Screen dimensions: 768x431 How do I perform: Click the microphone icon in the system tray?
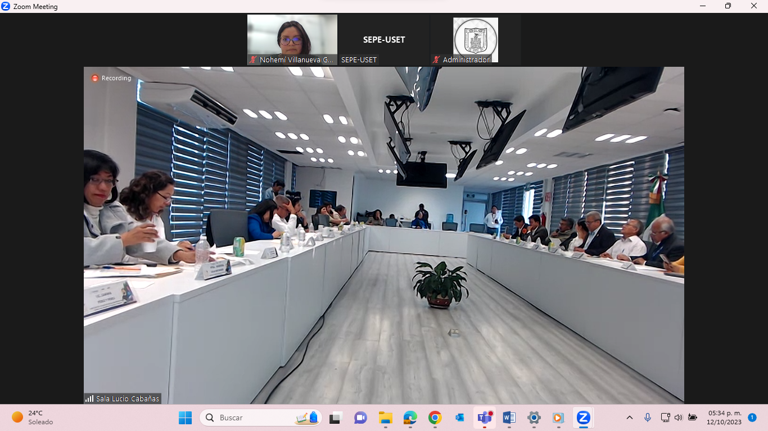pos(648,418)
